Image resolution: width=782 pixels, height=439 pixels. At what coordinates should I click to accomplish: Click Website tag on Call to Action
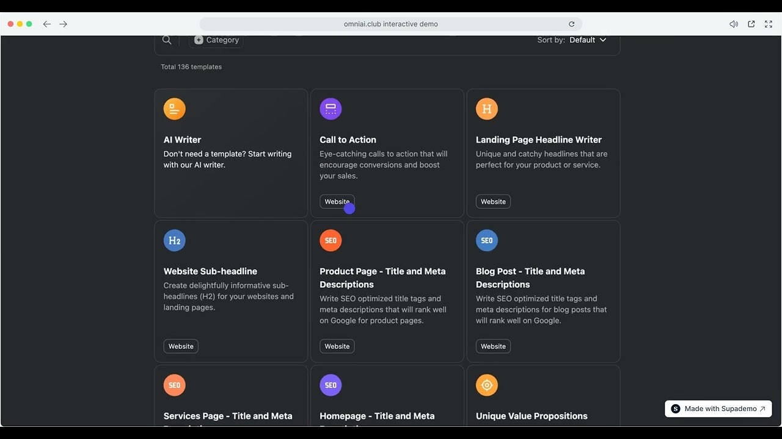(x=337, y=202)
